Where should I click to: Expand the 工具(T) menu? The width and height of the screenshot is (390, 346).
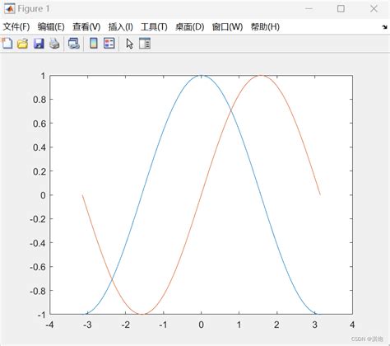point(154,27)
